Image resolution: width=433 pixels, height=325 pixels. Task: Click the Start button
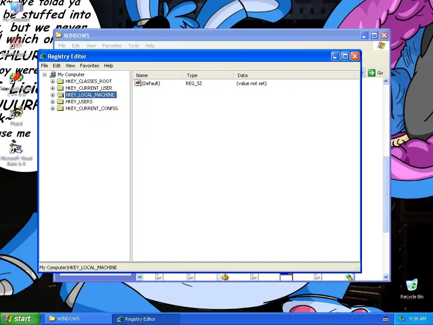20,319
